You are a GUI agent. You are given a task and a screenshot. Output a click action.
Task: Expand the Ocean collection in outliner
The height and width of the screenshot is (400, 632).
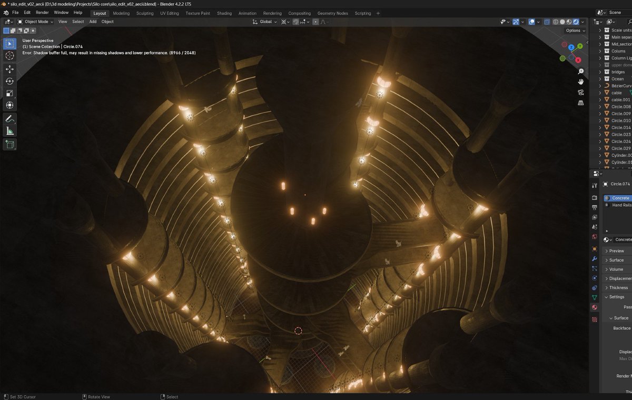pyautogui.click(x=599, y=78)
